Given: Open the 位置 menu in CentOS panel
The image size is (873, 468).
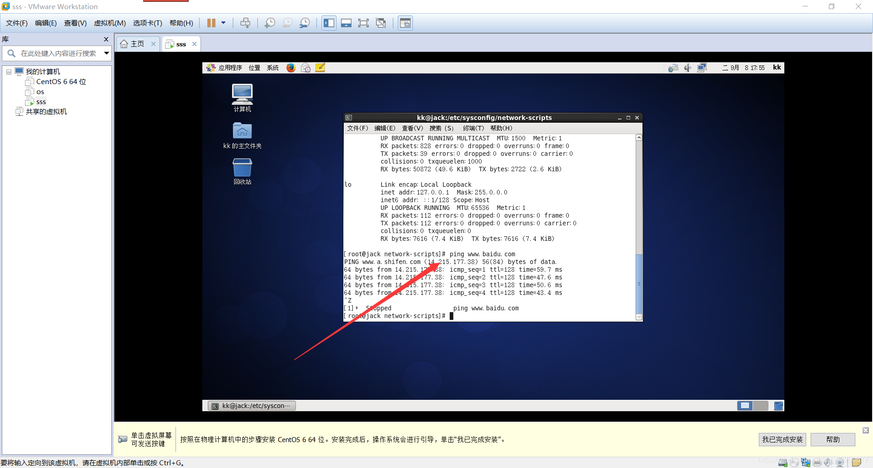Looking at the screenshot, I should point(255,68).
